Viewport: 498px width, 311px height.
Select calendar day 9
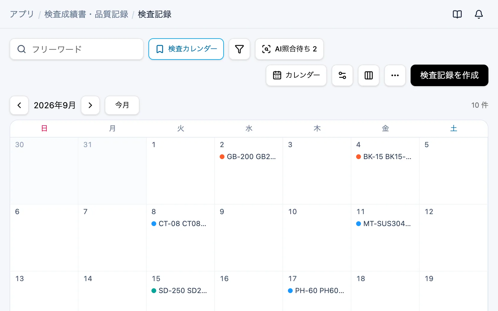point(249,238)
